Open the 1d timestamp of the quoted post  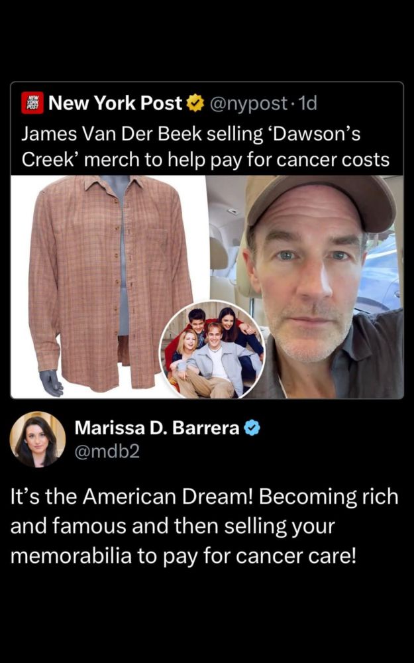[307, 103]
